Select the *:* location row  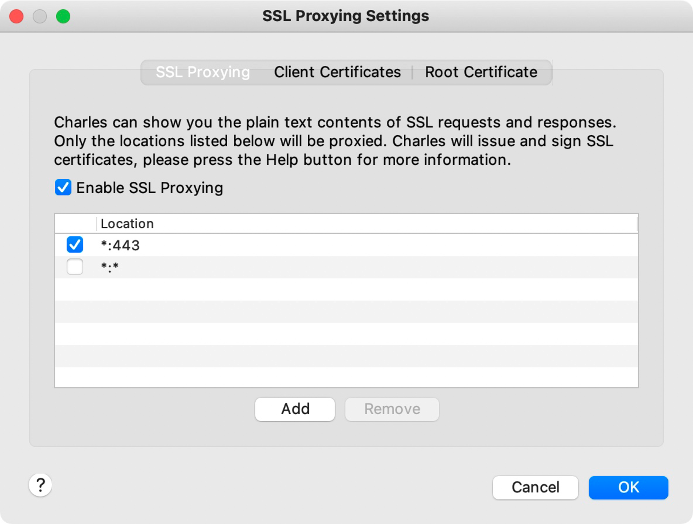point(346,267)
